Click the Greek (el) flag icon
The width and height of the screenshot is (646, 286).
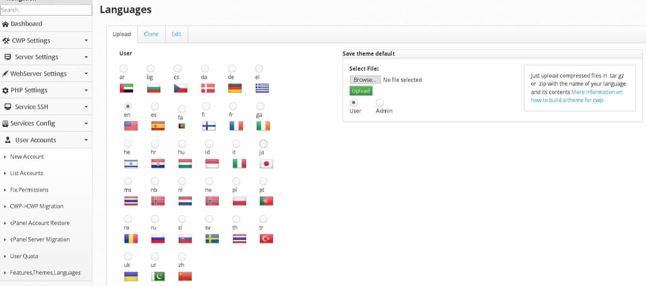[262, 88]
